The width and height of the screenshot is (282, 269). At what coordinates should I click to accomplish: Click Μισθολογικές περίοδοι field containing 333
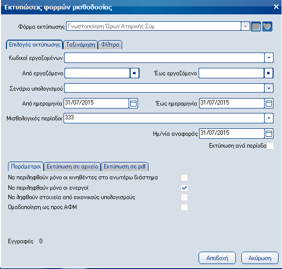point(164,118)
